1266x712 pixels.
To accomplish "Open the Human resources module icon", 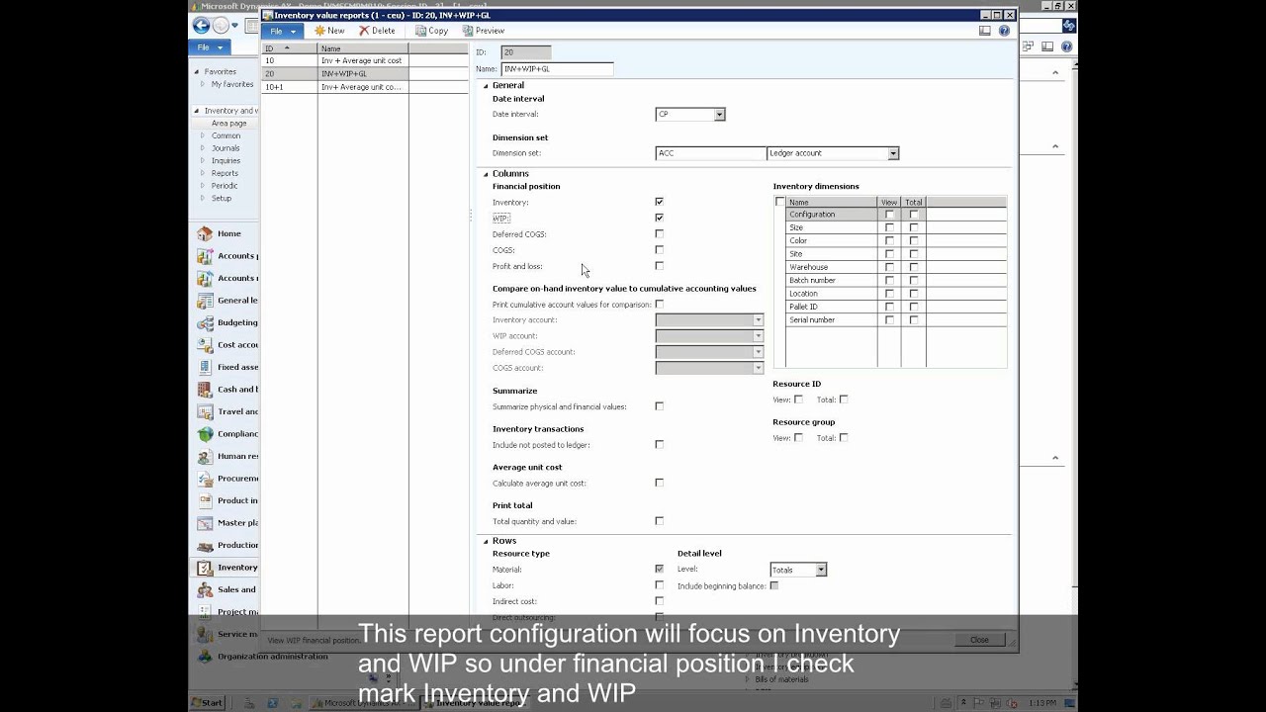I will [205, 456].
